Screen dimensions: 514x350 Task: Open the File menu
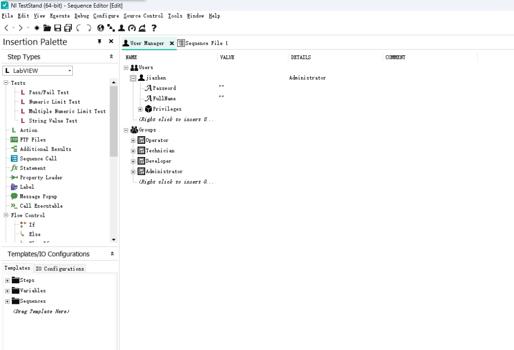click(x=8, y=16)
